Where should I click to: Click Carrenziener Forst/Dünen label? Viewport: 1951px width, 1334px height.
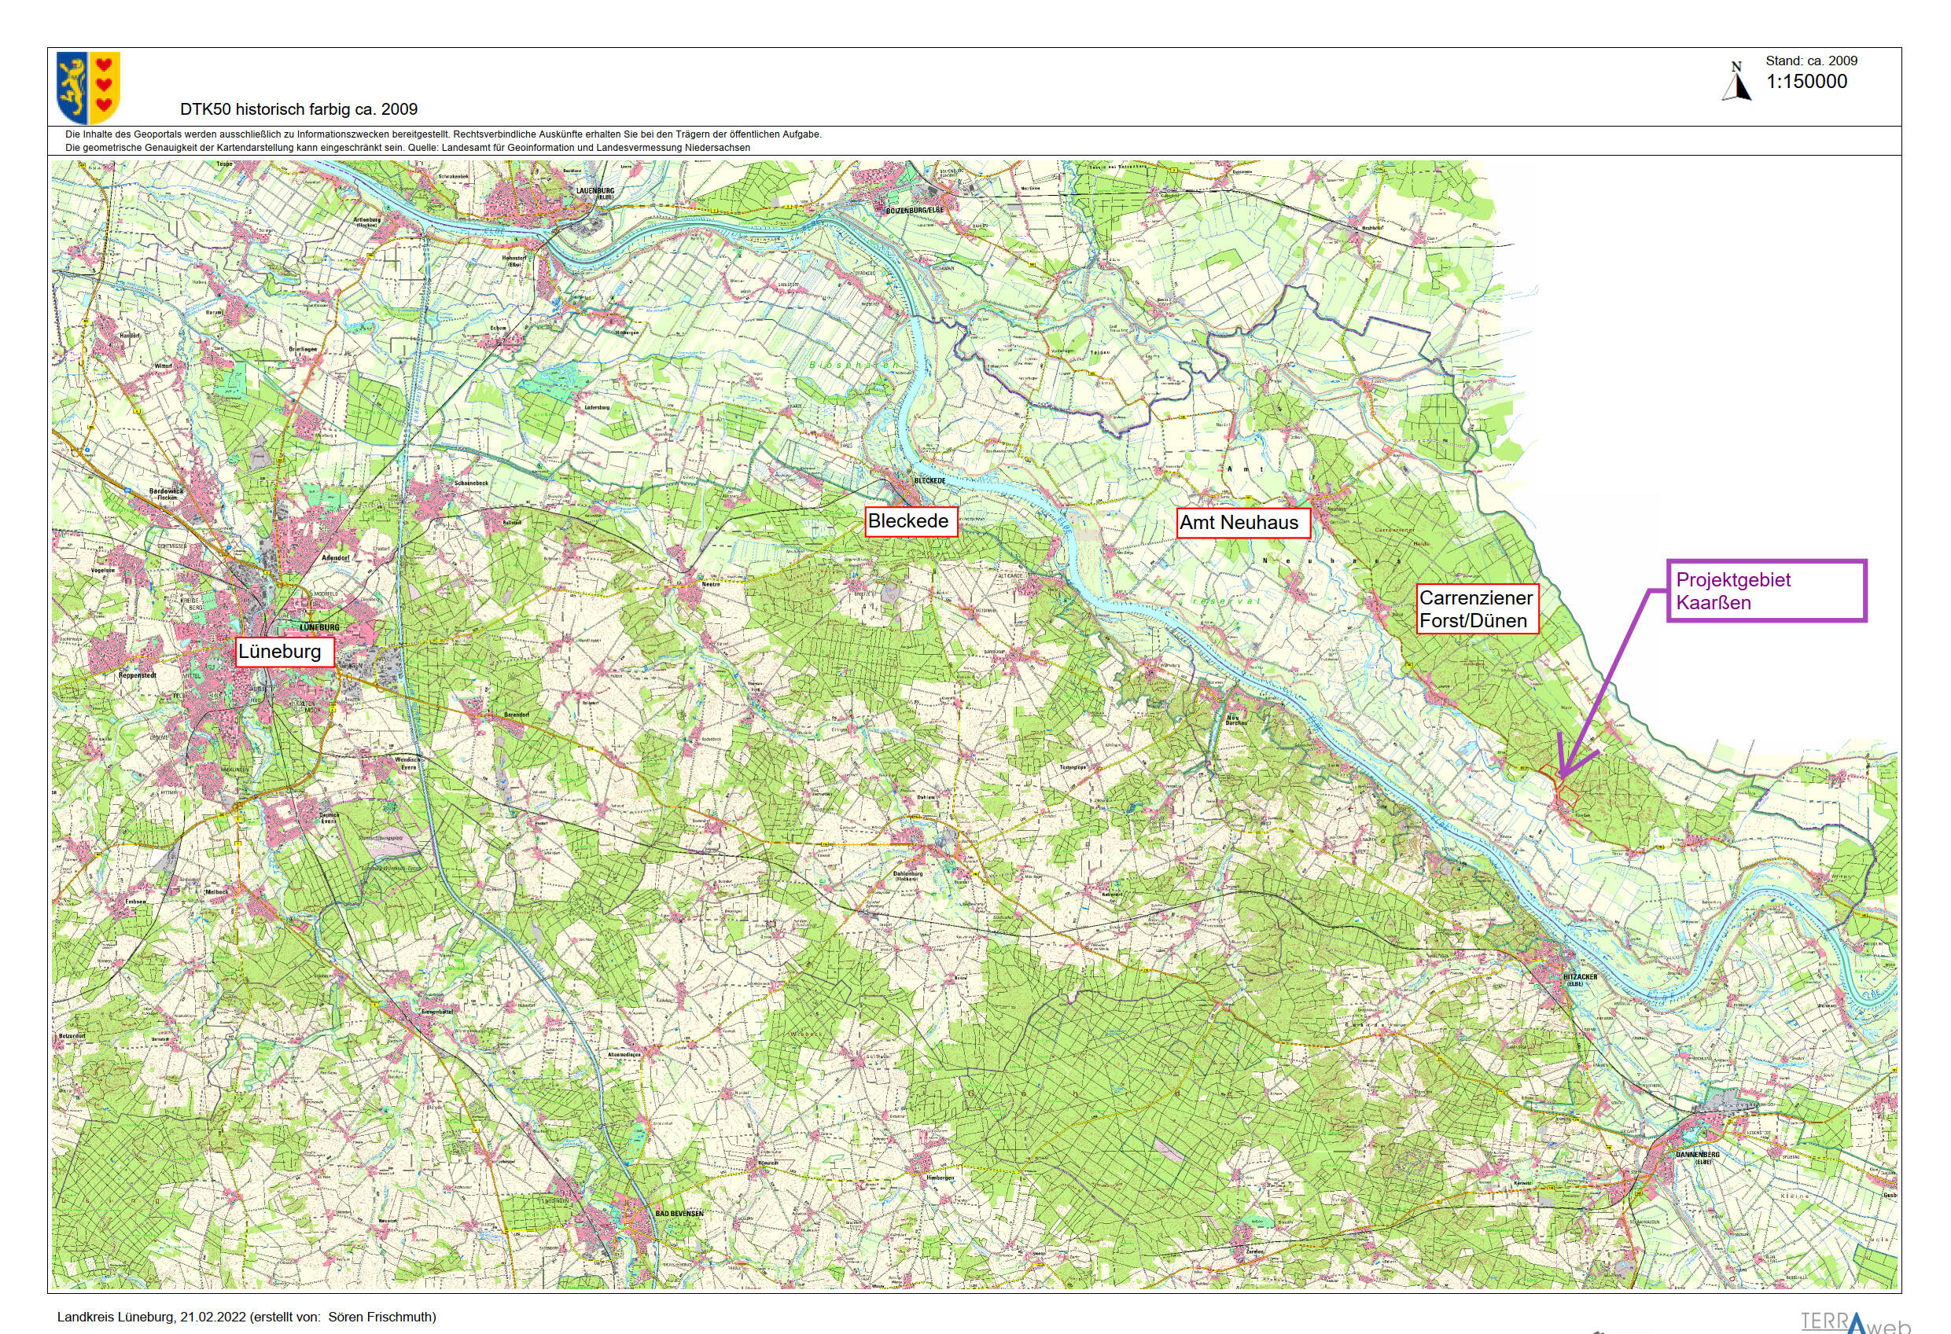point(1477,609)
